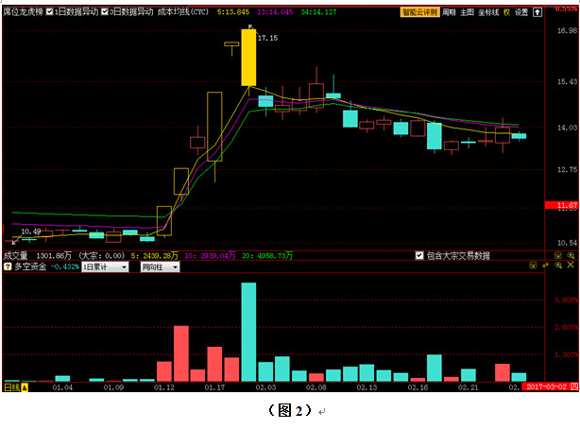580x429 pixels.
Task: Open the 主图 main chart menu
Action: click(x=467, y=13)
